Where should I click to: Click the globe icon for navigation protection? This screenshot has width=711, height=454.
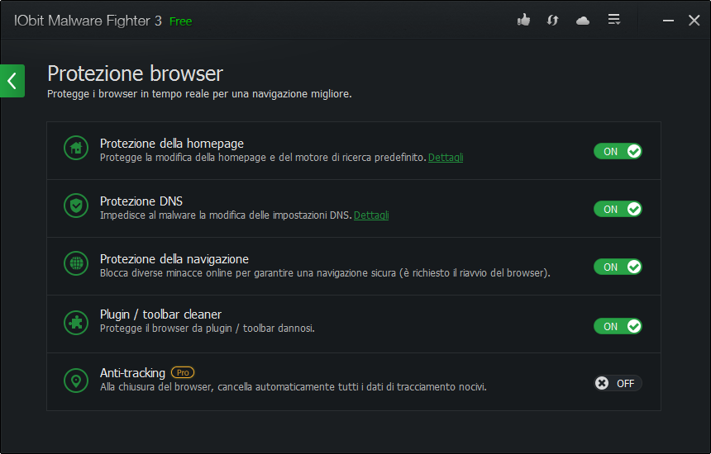point(76,264)
